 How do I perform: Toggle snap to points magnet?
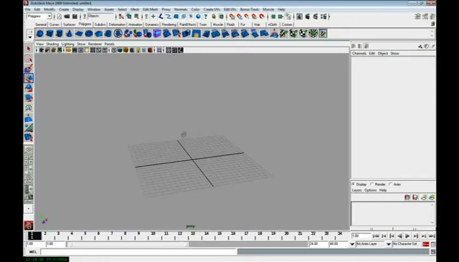pos(247,16)
